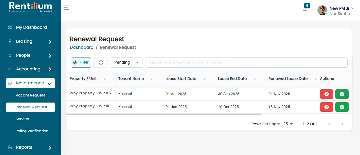Image resolution: width=360 pixels, height=155 pixels.
Task: Click the user profile avatar picture
Action: point(322,10)
